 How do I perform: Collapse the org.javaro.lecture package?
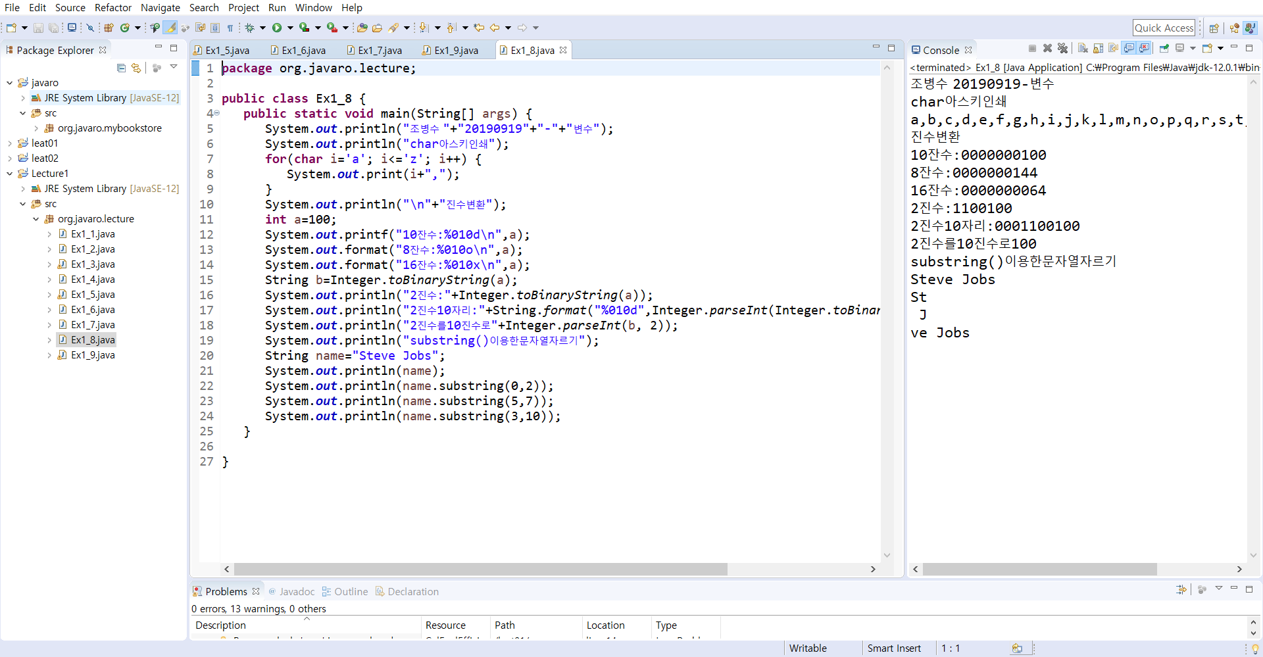(x=36, y=219)
